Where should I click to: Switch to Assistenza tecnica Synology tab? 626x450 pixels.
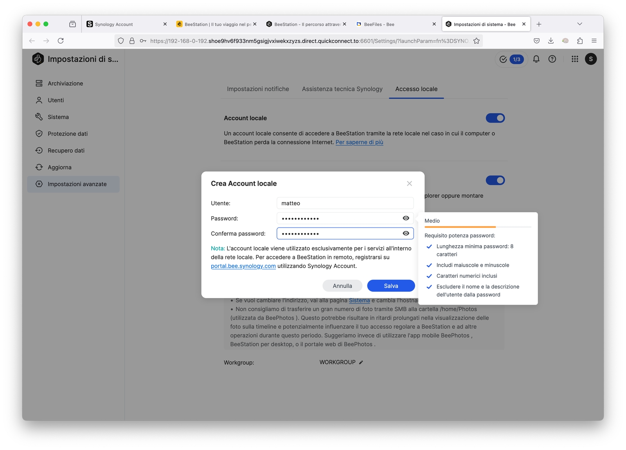[x=342, y=89]
